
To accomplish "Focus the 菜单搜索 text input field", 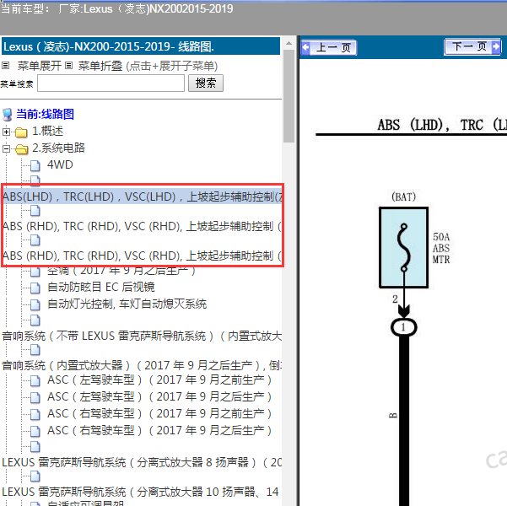I will 111,83.
